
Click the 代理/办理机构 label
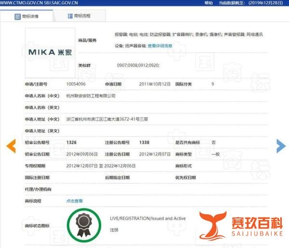point(38,189)
